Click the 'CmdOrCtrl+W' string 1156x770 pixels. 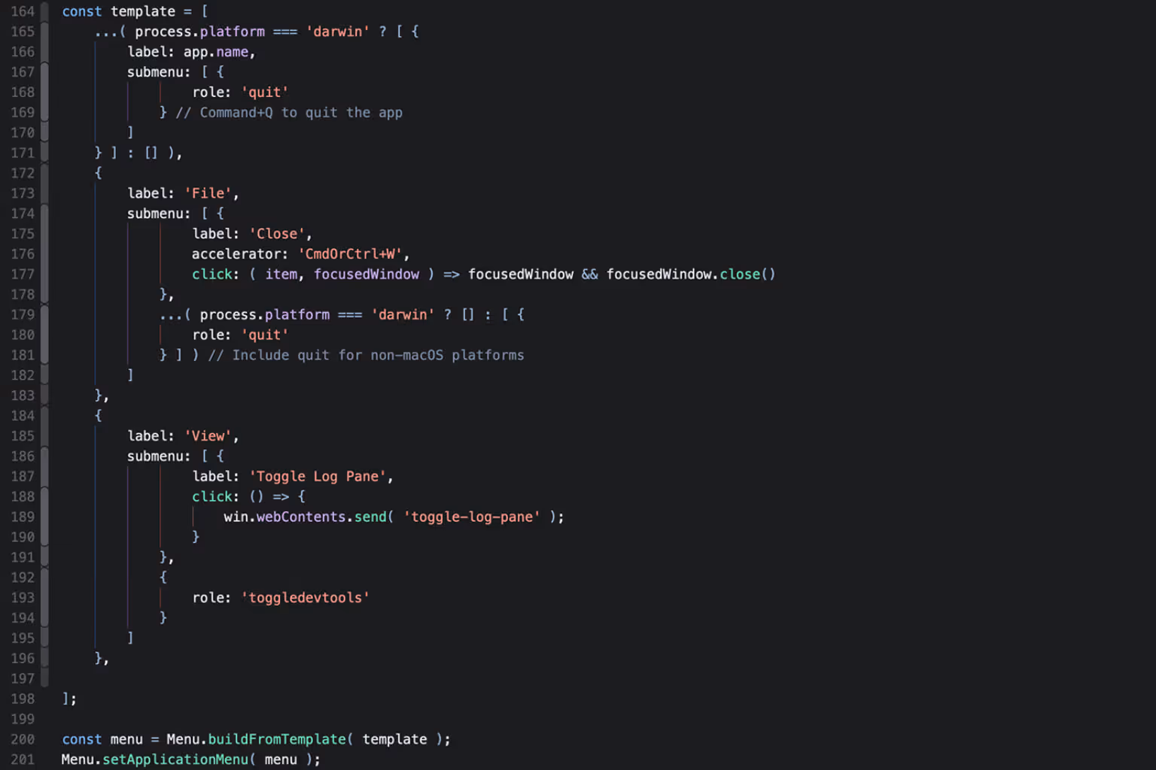350,254
